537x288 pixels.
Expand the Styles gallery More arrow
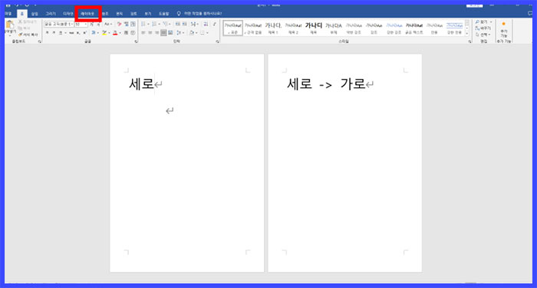tap(466, 34)
